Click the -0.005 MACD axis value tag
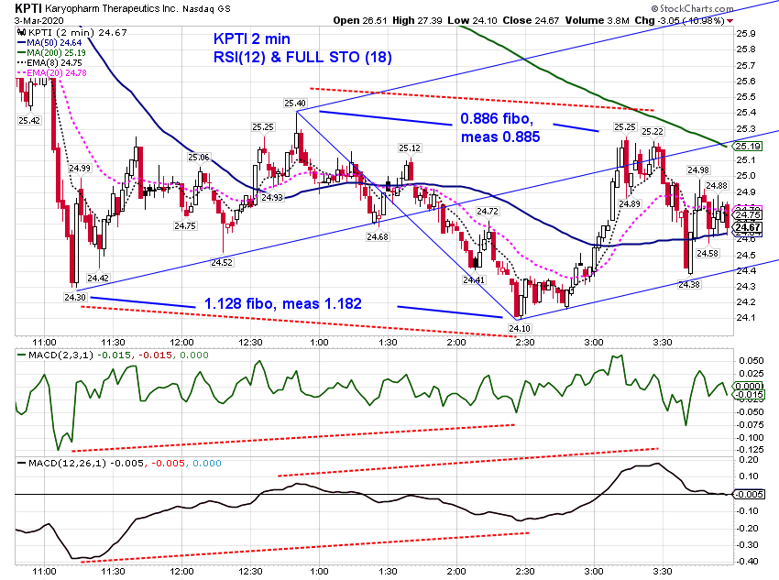Image resolution: width=779 pixels, height=580 pixels. click(748, 494)
